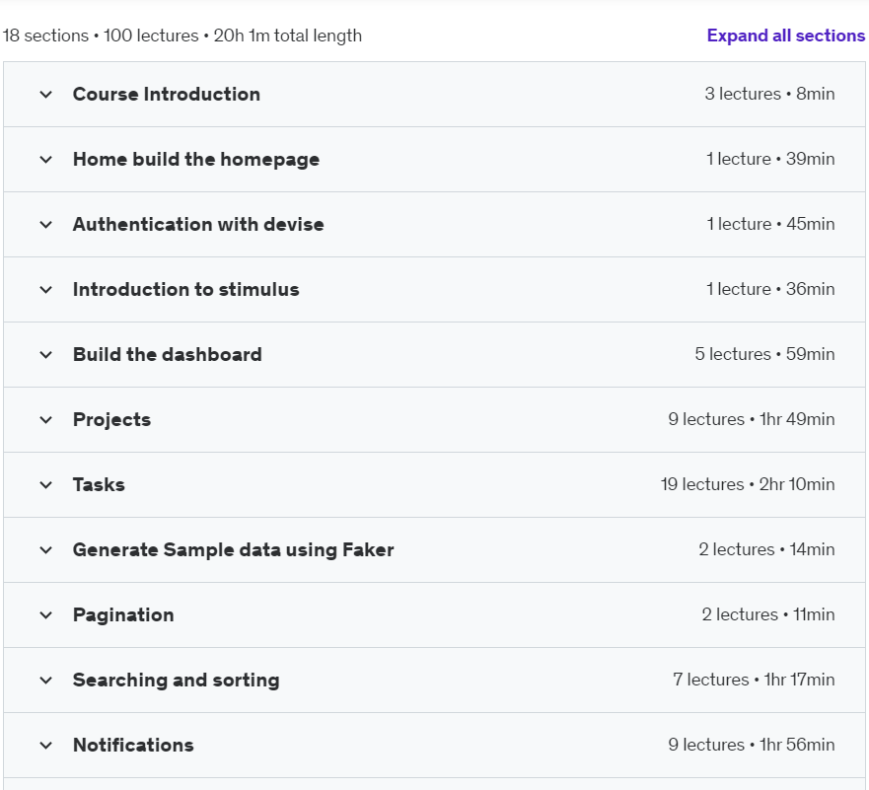Click the Home build the homepage title

(196, 160)
